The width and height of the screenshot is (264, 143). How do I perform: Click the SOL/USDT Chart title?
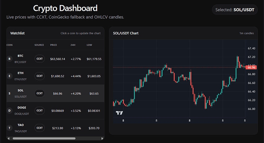coord(126,33)
